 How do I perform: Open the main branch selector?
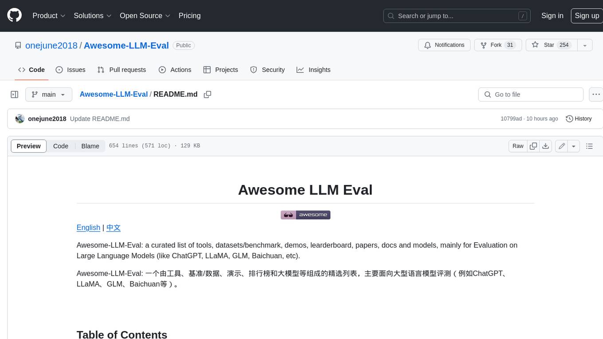pyautogui.click(x=48, y=95)
